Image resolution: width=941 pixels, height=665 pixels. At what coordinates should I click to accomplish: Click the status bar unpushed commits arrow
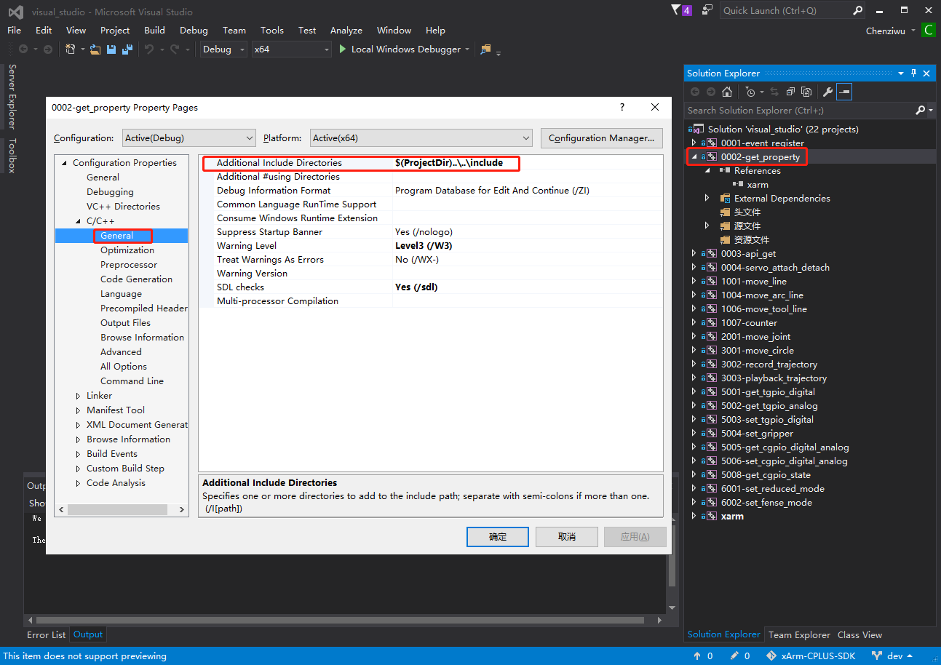pyautogui.click(x=697, y=656)
